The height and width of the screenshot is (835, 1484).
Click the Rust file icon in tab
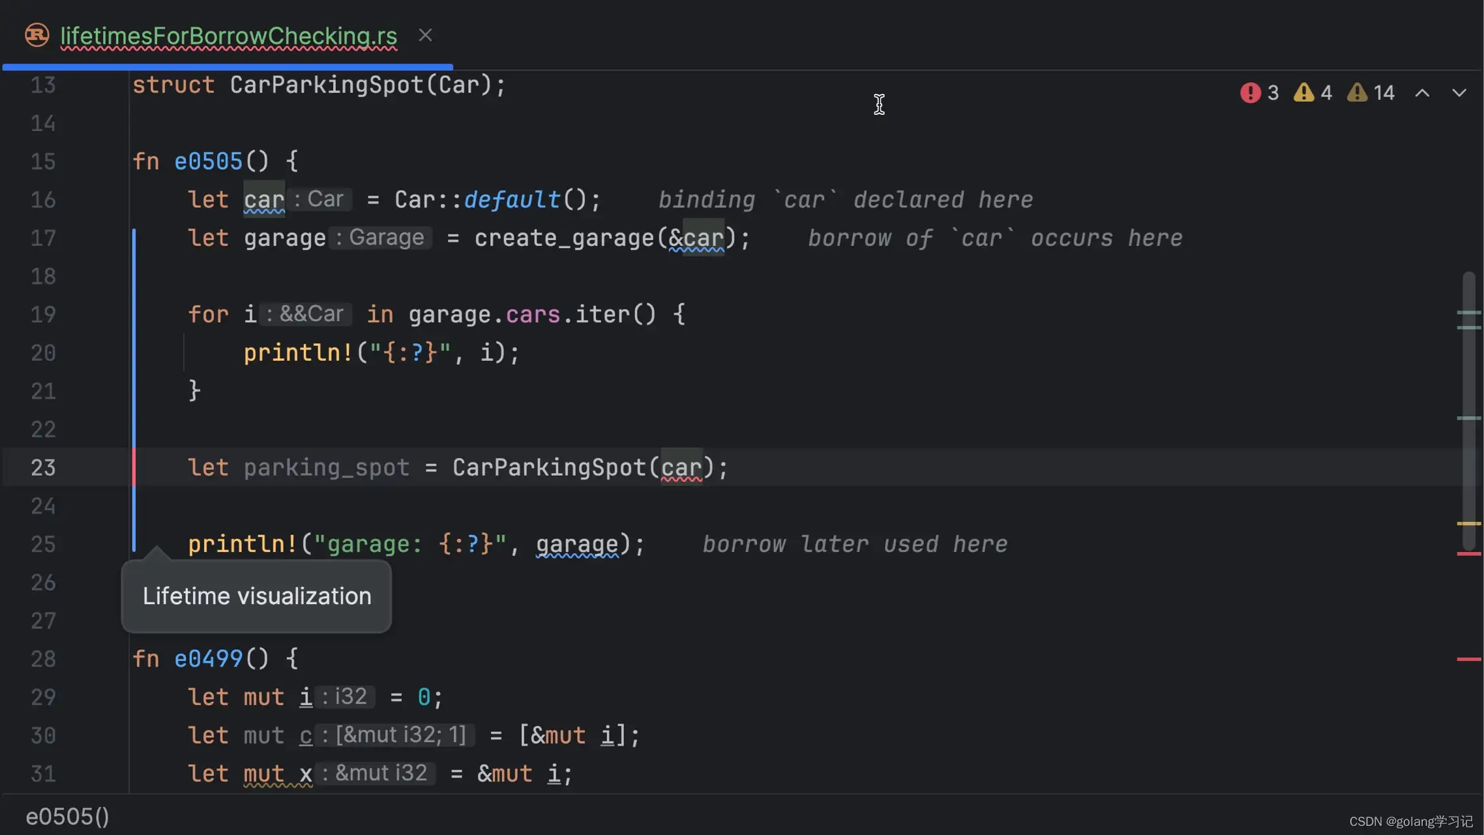coord(37,35)
